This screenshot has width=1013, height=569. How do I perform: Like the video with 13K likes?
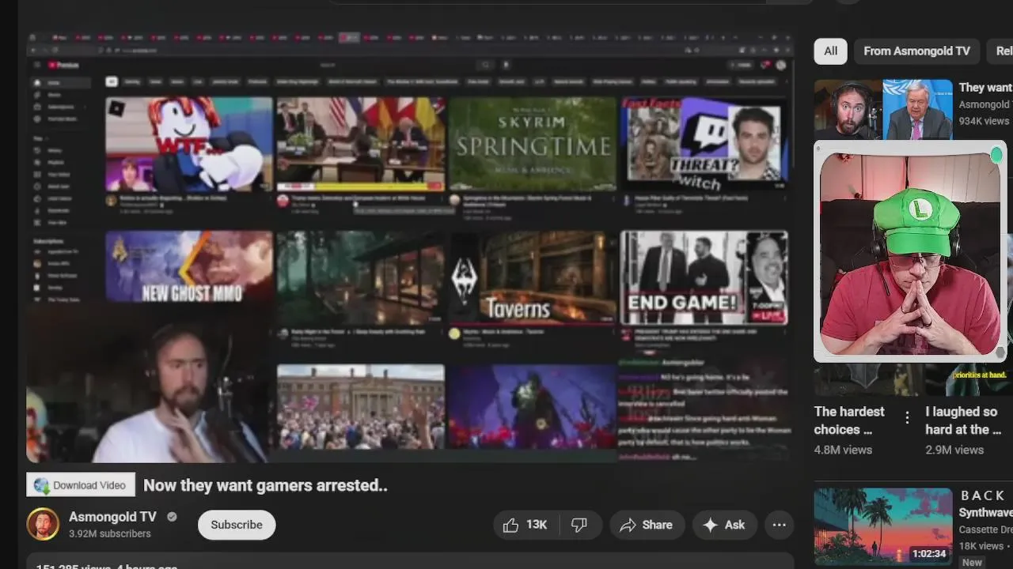(525, 525)
